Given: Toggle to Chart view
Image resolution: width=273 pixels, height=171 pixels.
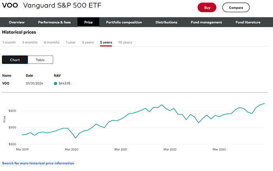Looking at the screenshot, I should tap(15, 60).
